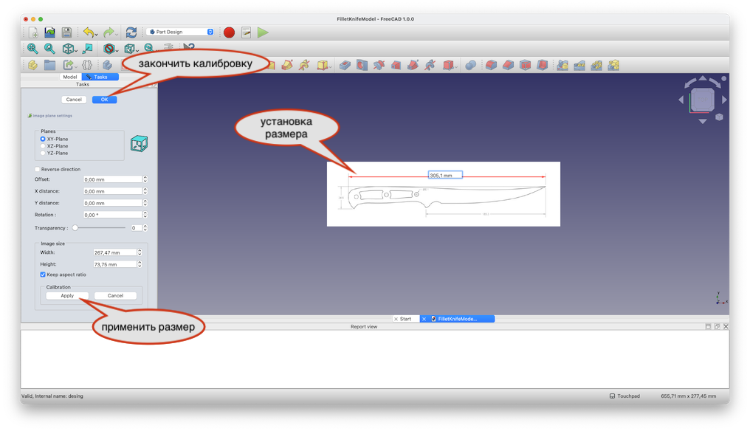
Task: Click the Undo arrow icon
Action: tap(89, 32)
